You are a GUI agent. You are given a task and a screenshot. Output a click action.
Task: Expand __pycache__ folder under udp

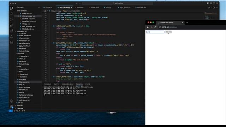[23, 69]
